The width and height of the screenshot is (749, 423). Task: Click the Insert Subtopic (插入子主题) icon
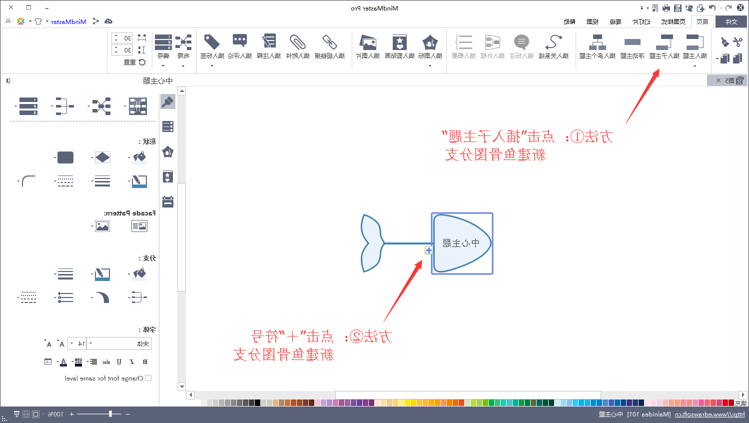[665, 42]
